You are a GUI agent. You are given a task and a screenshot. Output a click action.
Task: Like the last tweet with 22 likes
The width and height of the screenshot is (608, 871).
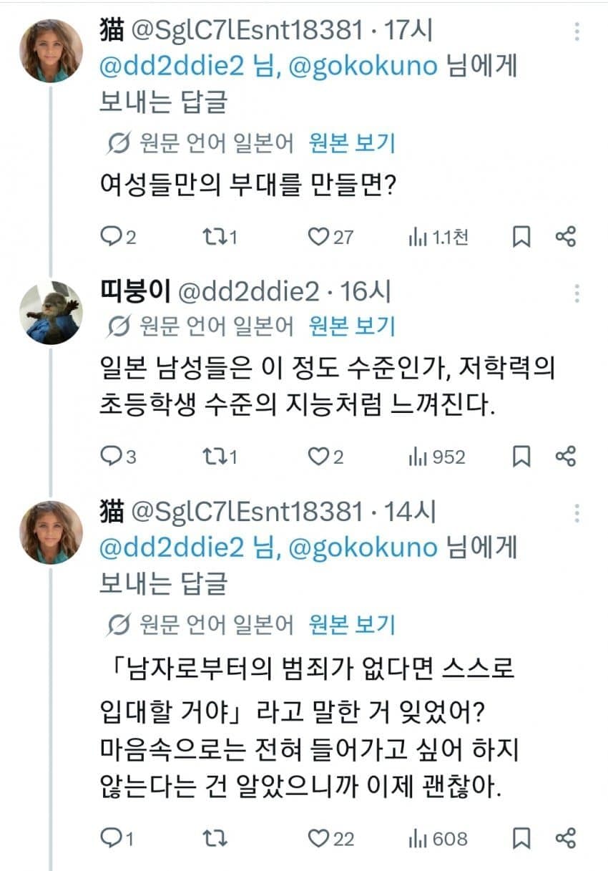click(330, 838)
